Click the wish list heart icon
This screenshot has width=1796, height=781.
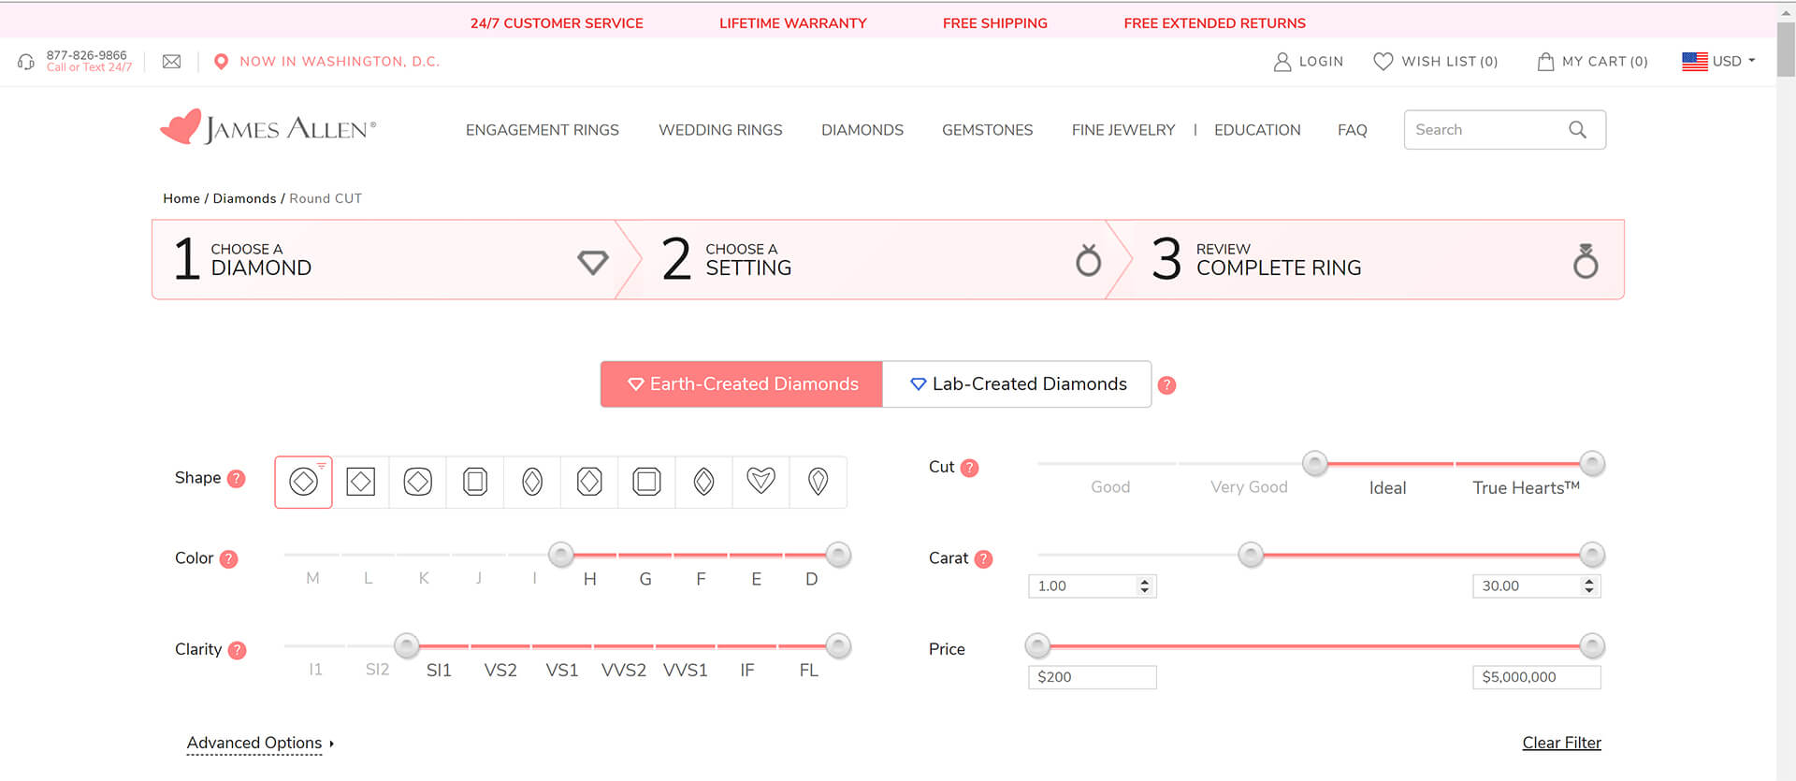point(1383,62)
